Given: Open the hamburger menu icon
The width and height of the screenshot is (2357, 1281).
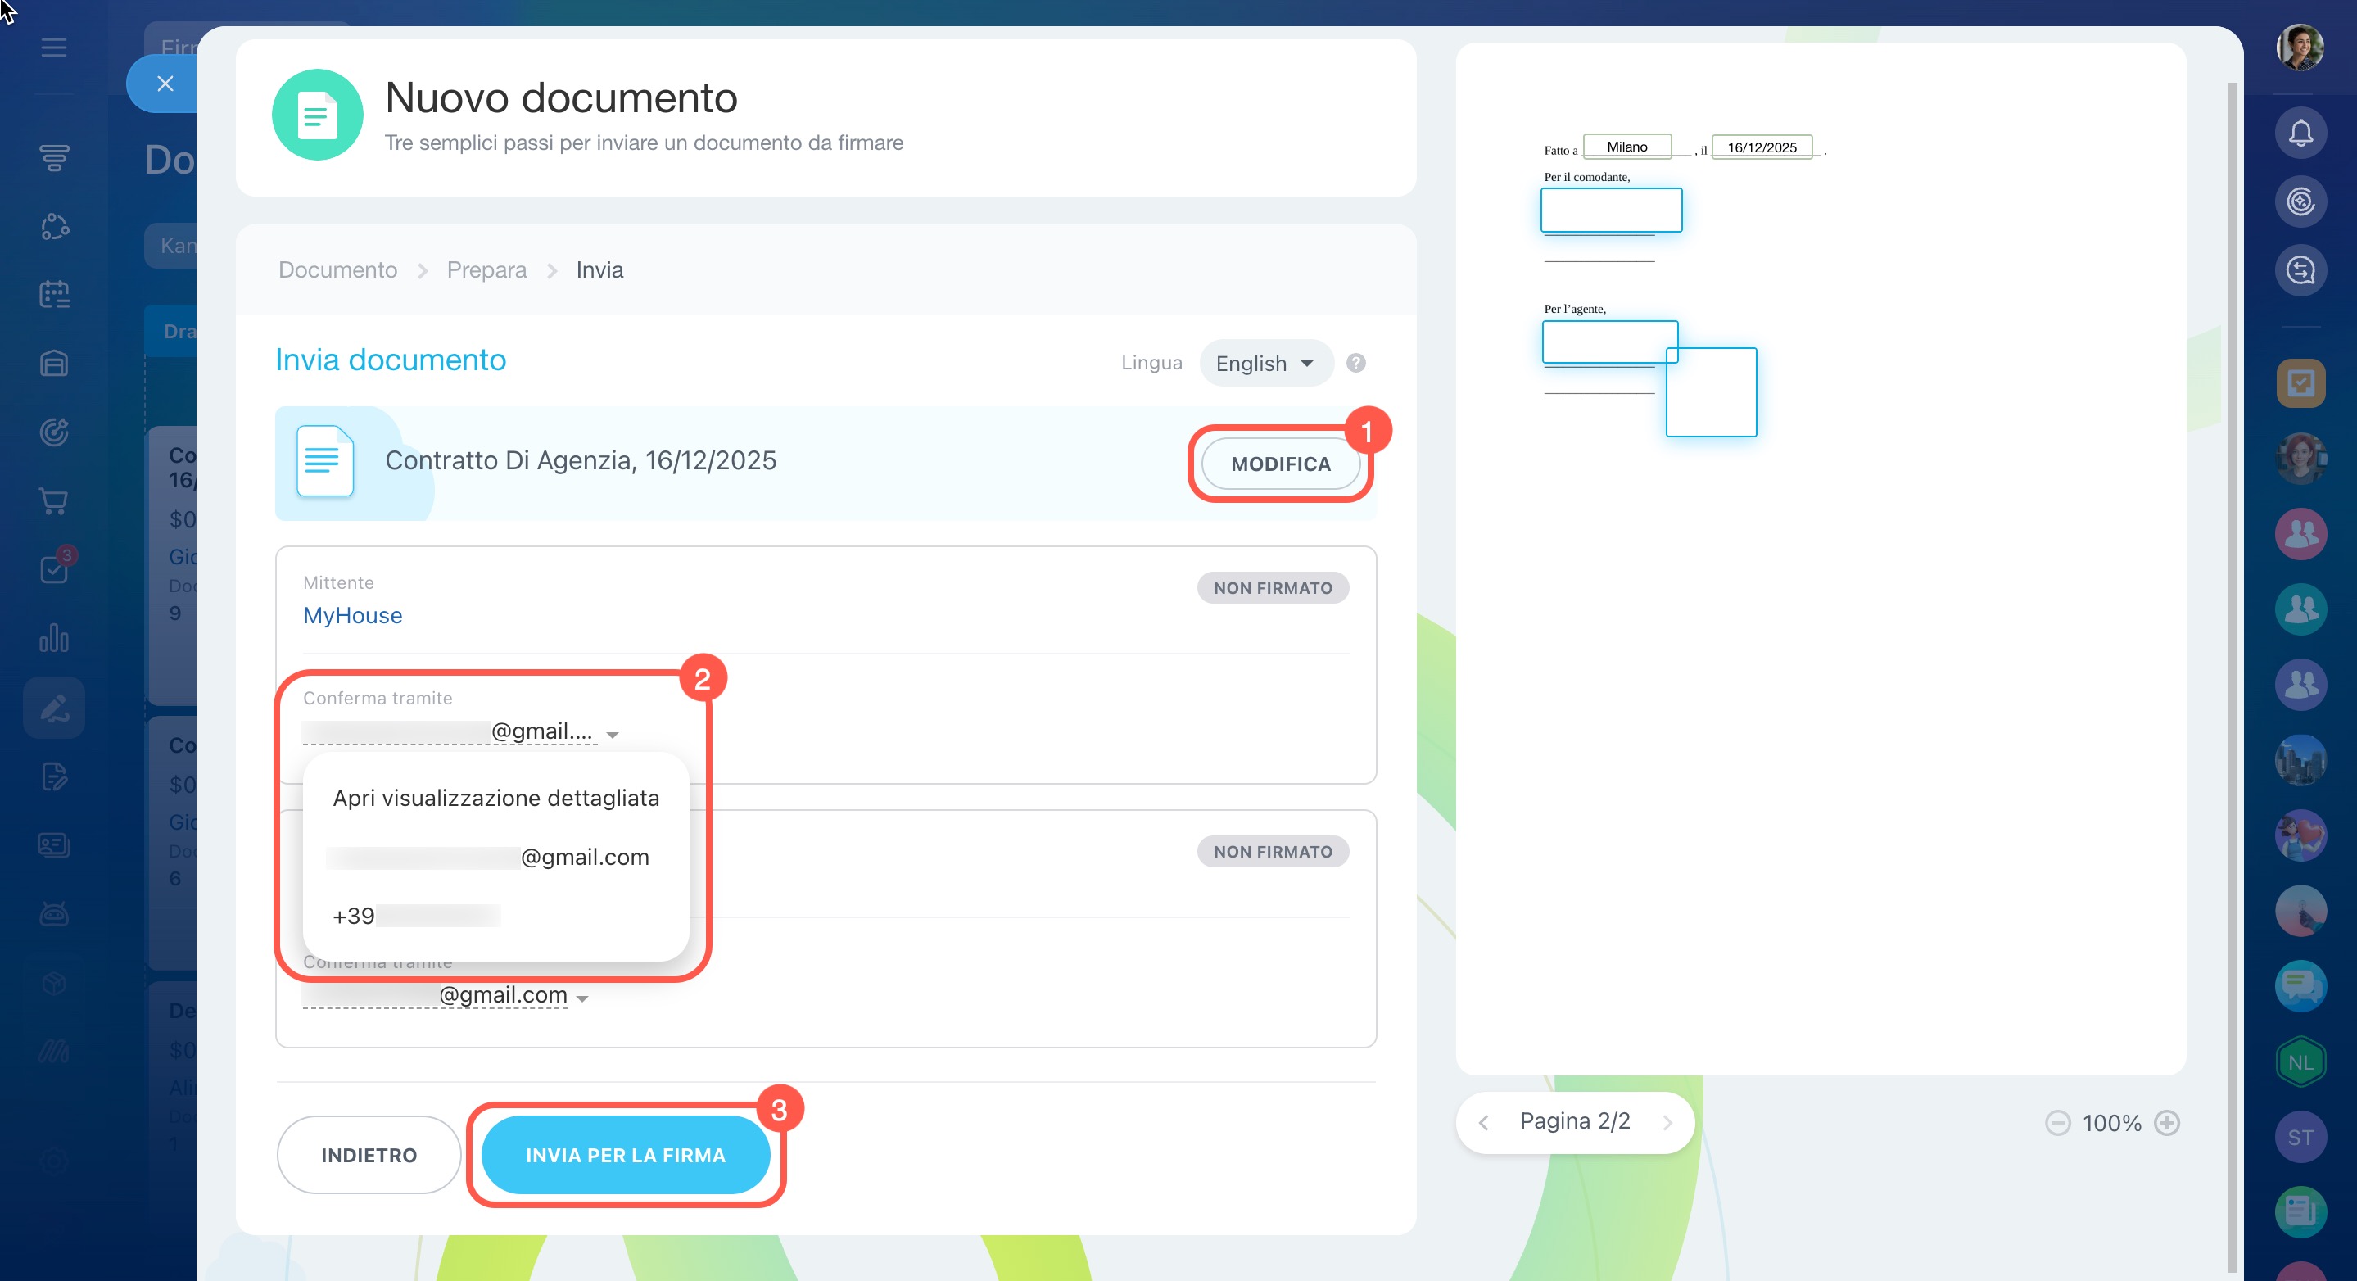Looking at the screenshot, I should tap(54, 48).
